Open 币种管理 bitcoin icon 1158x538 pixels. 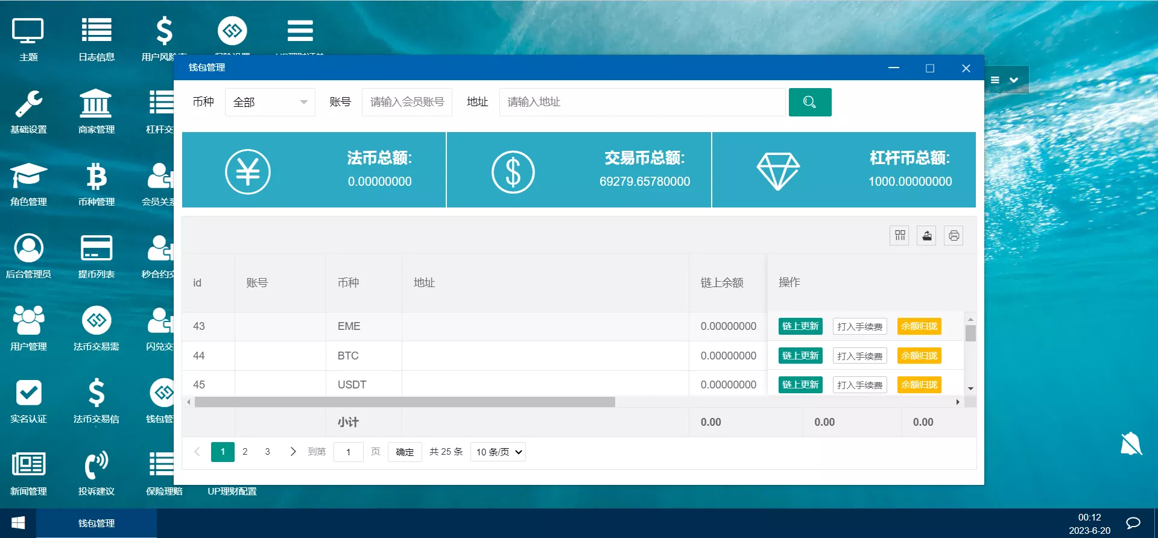click(x=96, y=183)
